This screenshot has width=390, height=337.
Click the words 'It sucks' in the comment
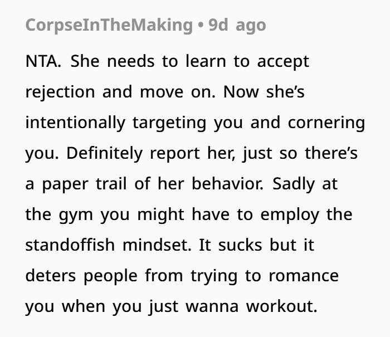coord(230,245)
